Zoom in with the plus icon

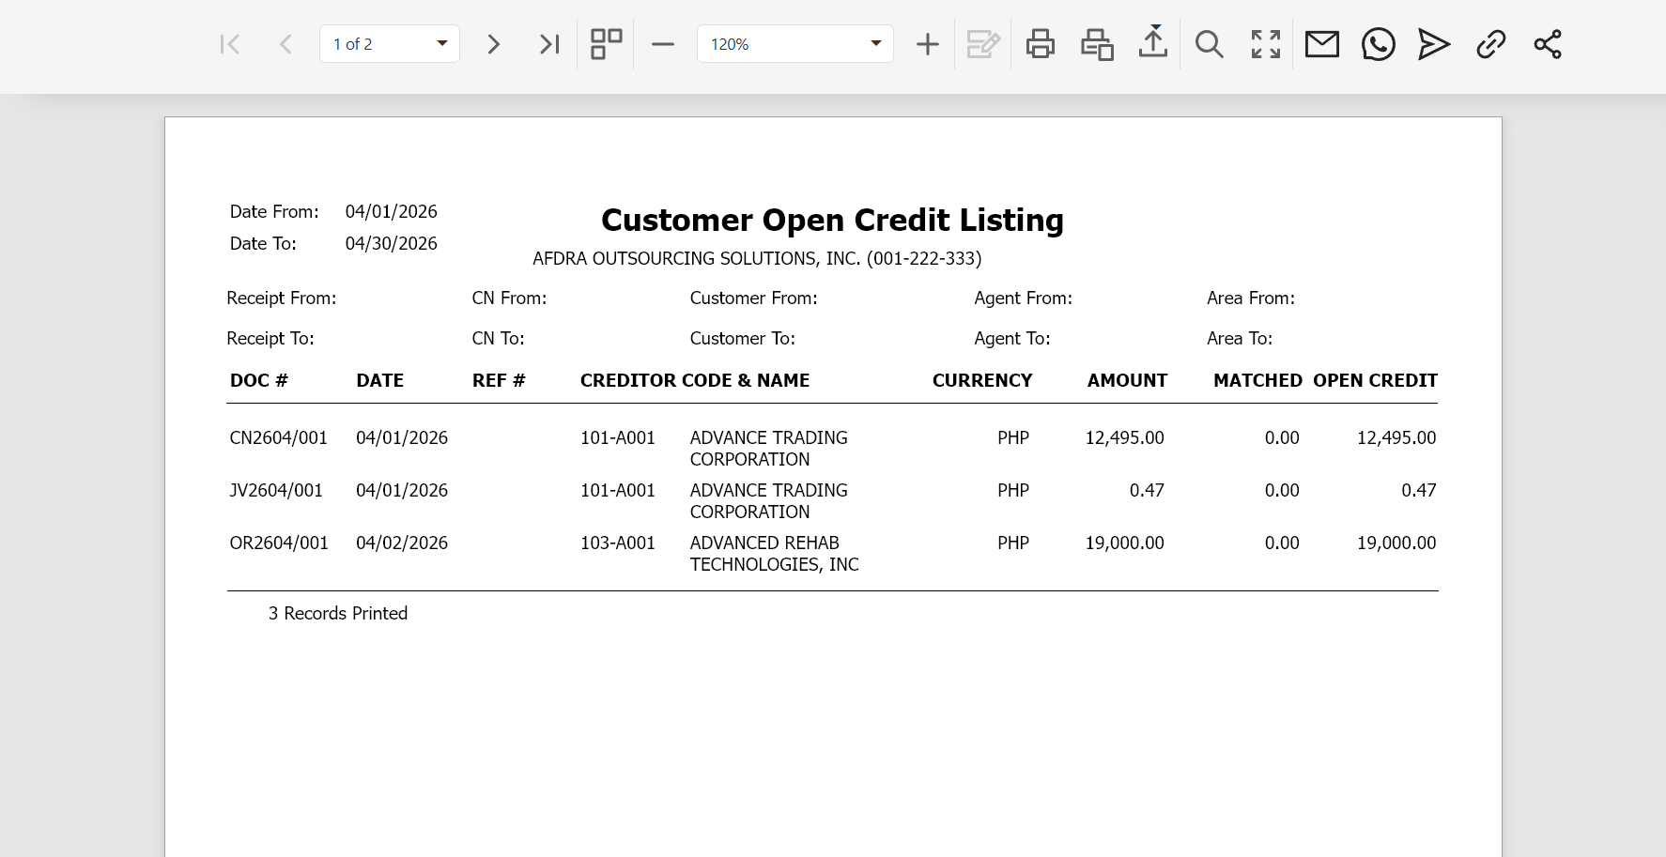[927, 44]
